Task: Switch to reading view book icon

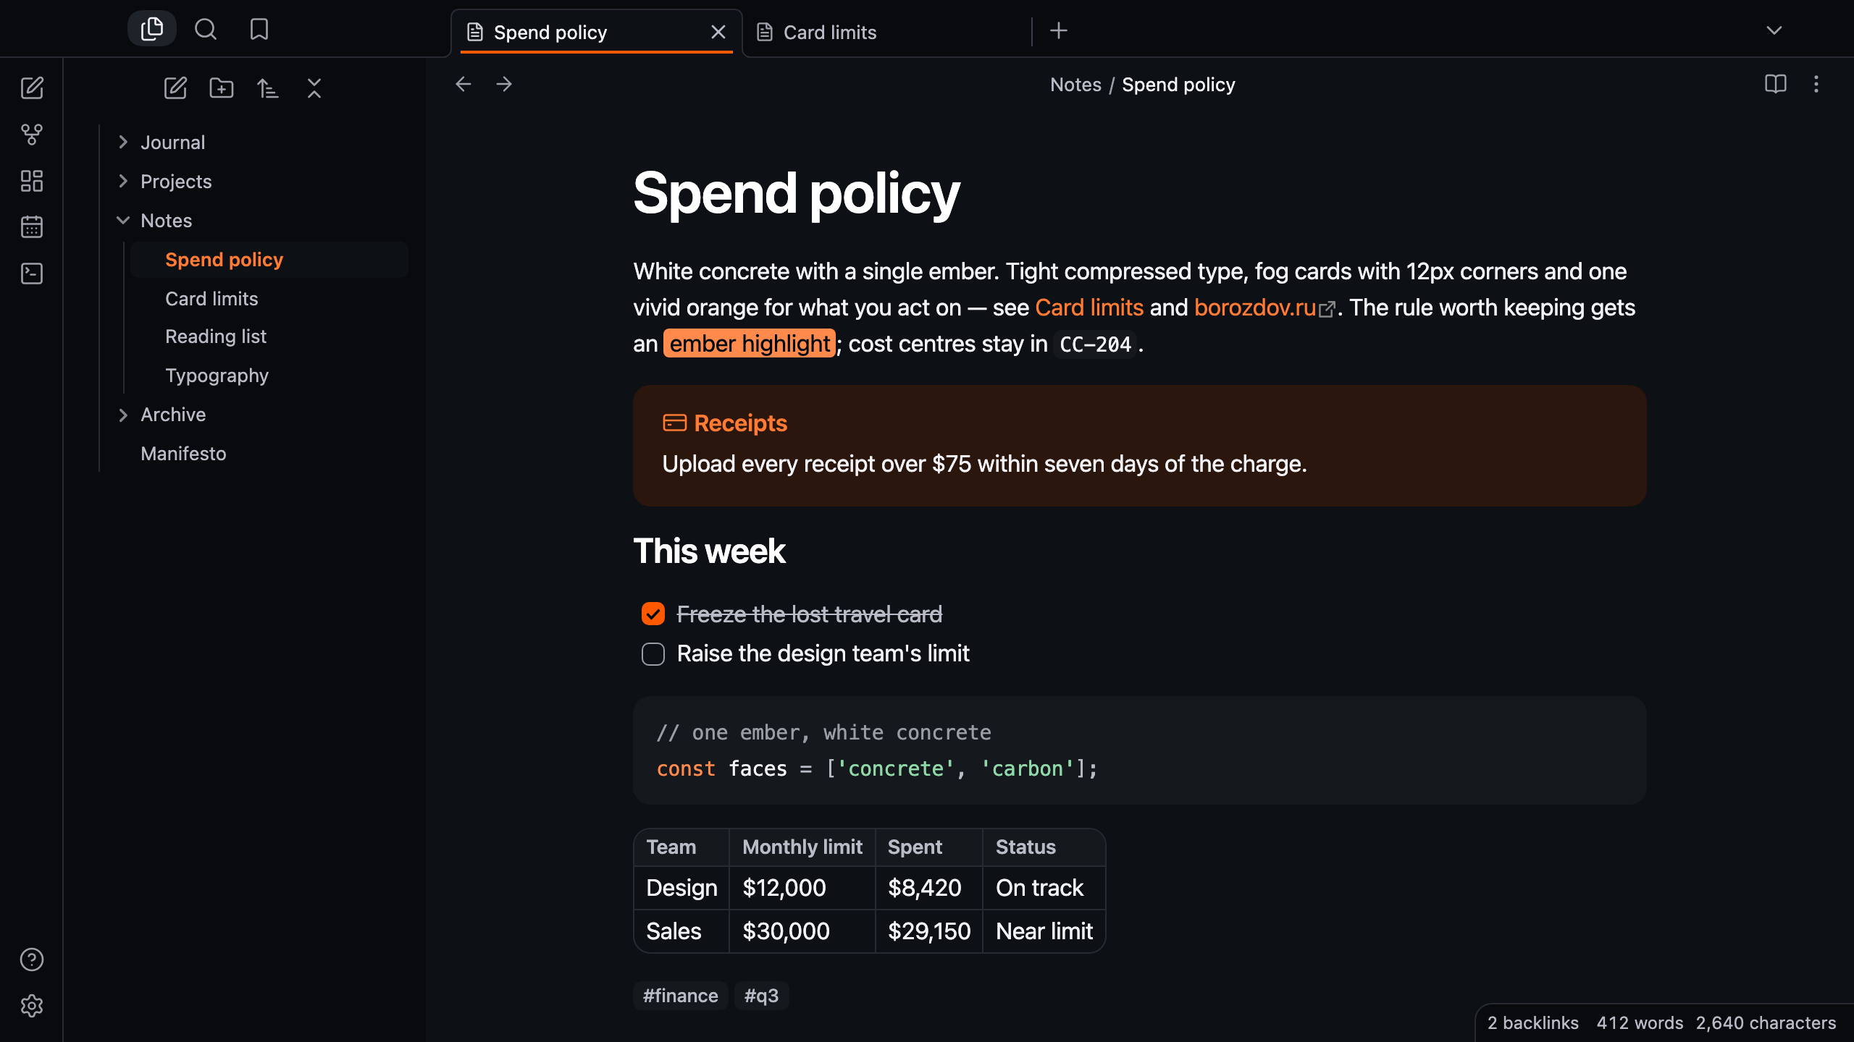Action: 1776,84
